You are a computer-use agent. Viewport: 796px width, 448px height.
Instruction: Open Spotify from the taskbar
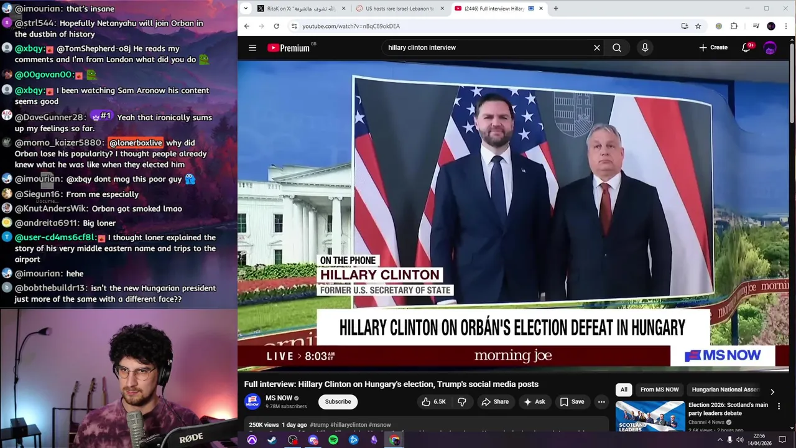point(333,440)
